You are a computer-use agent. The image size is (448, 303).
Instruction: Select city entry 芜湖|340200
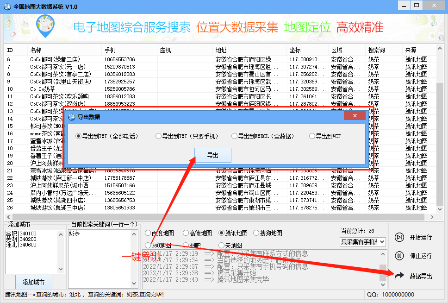[21, 239]
